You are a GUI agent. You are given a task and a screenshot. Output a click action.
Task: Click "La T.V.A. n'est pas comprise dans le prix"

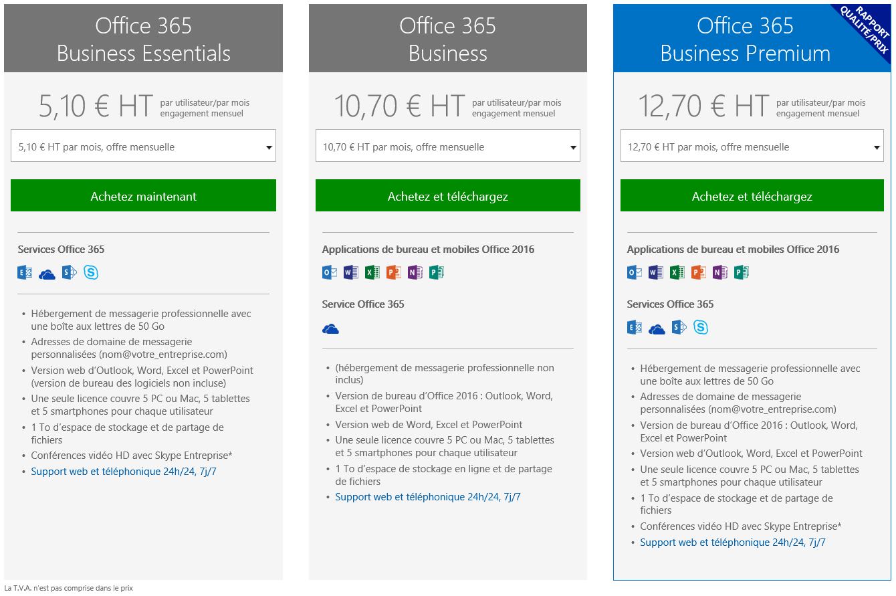coord(69,589)
